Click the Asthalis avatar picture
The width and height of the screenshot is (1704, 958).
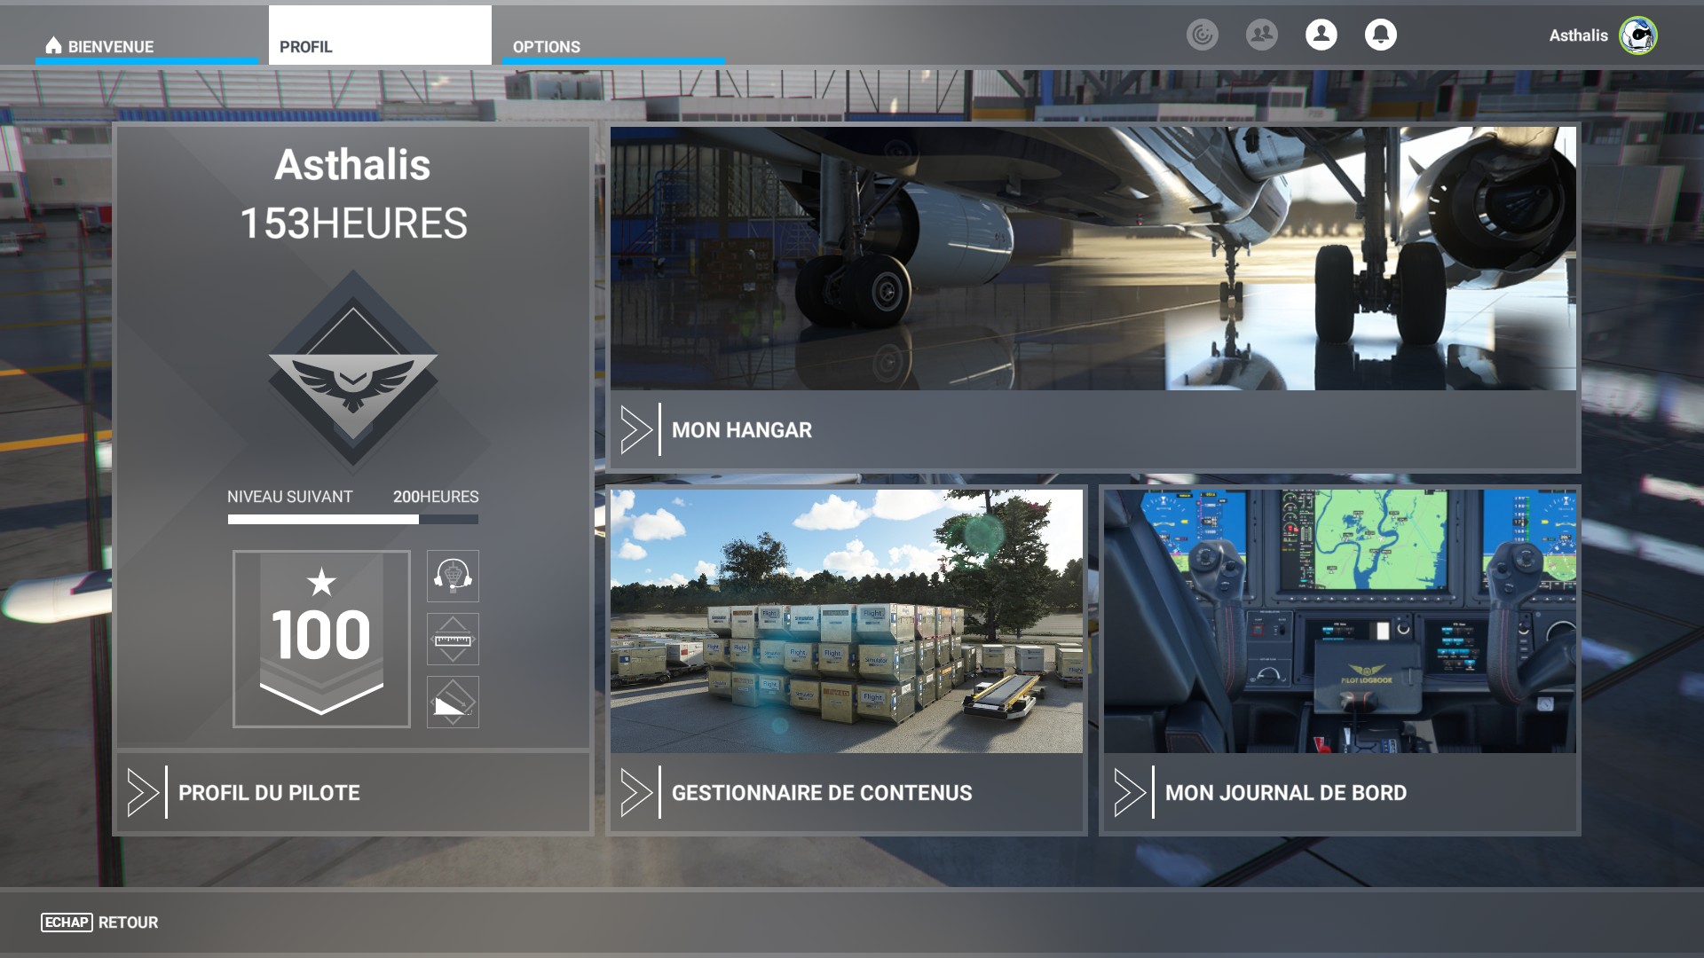(1637, 35)
